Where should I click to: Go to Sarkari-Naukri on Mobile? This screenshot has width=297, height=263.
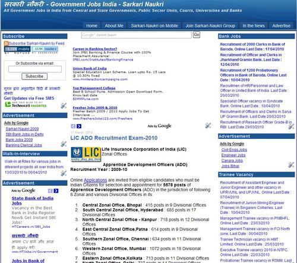point(154,26)
